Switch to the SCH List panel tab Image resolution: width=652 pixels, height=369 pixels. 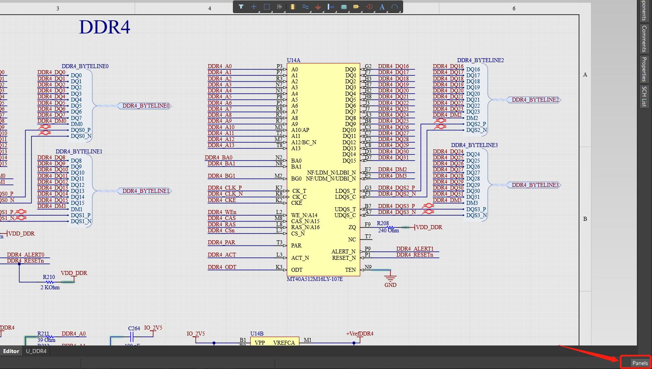tap(644, 97)
